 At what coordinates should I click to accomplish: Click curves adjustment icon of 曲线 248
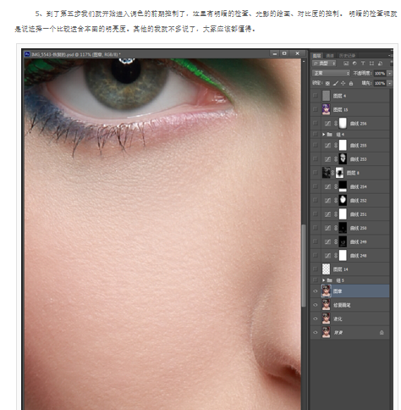327,256
